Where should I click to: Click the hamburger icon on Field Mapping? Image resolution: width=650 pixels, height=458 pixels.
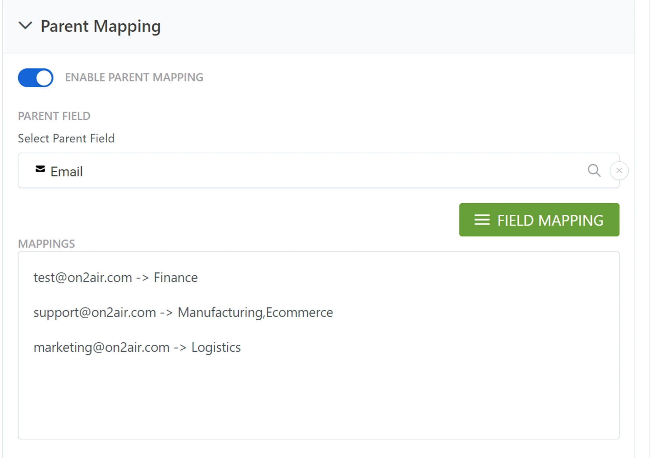(x=482, y=220)
